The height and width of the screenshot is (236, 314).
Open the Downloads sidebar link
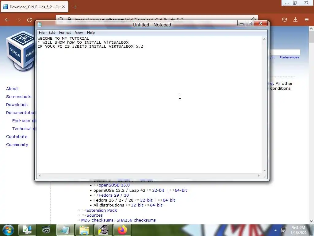[x=17, y=105]
